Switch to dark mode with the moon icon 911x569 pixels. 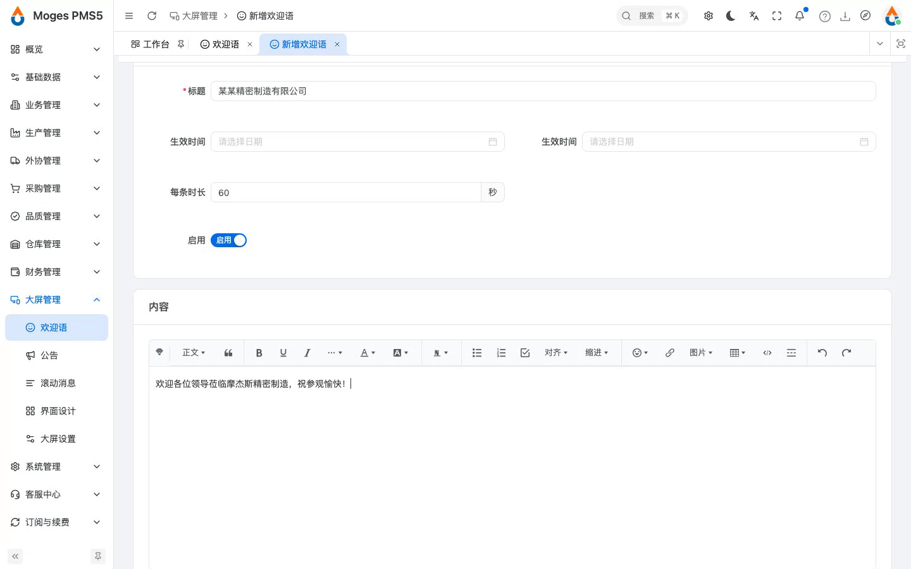tap(731, 16)
